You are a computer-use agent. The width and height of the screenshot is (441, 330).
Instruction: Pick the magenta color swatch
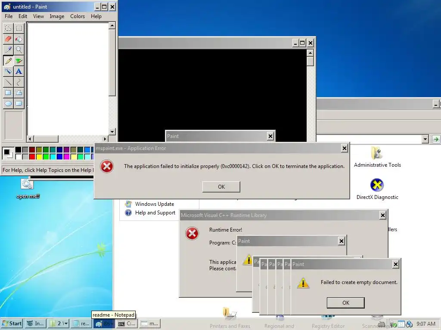[x=67, y=156]
